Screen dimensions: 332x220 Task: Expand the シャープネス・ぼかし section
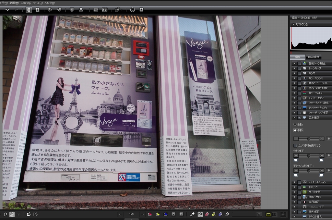294,103
